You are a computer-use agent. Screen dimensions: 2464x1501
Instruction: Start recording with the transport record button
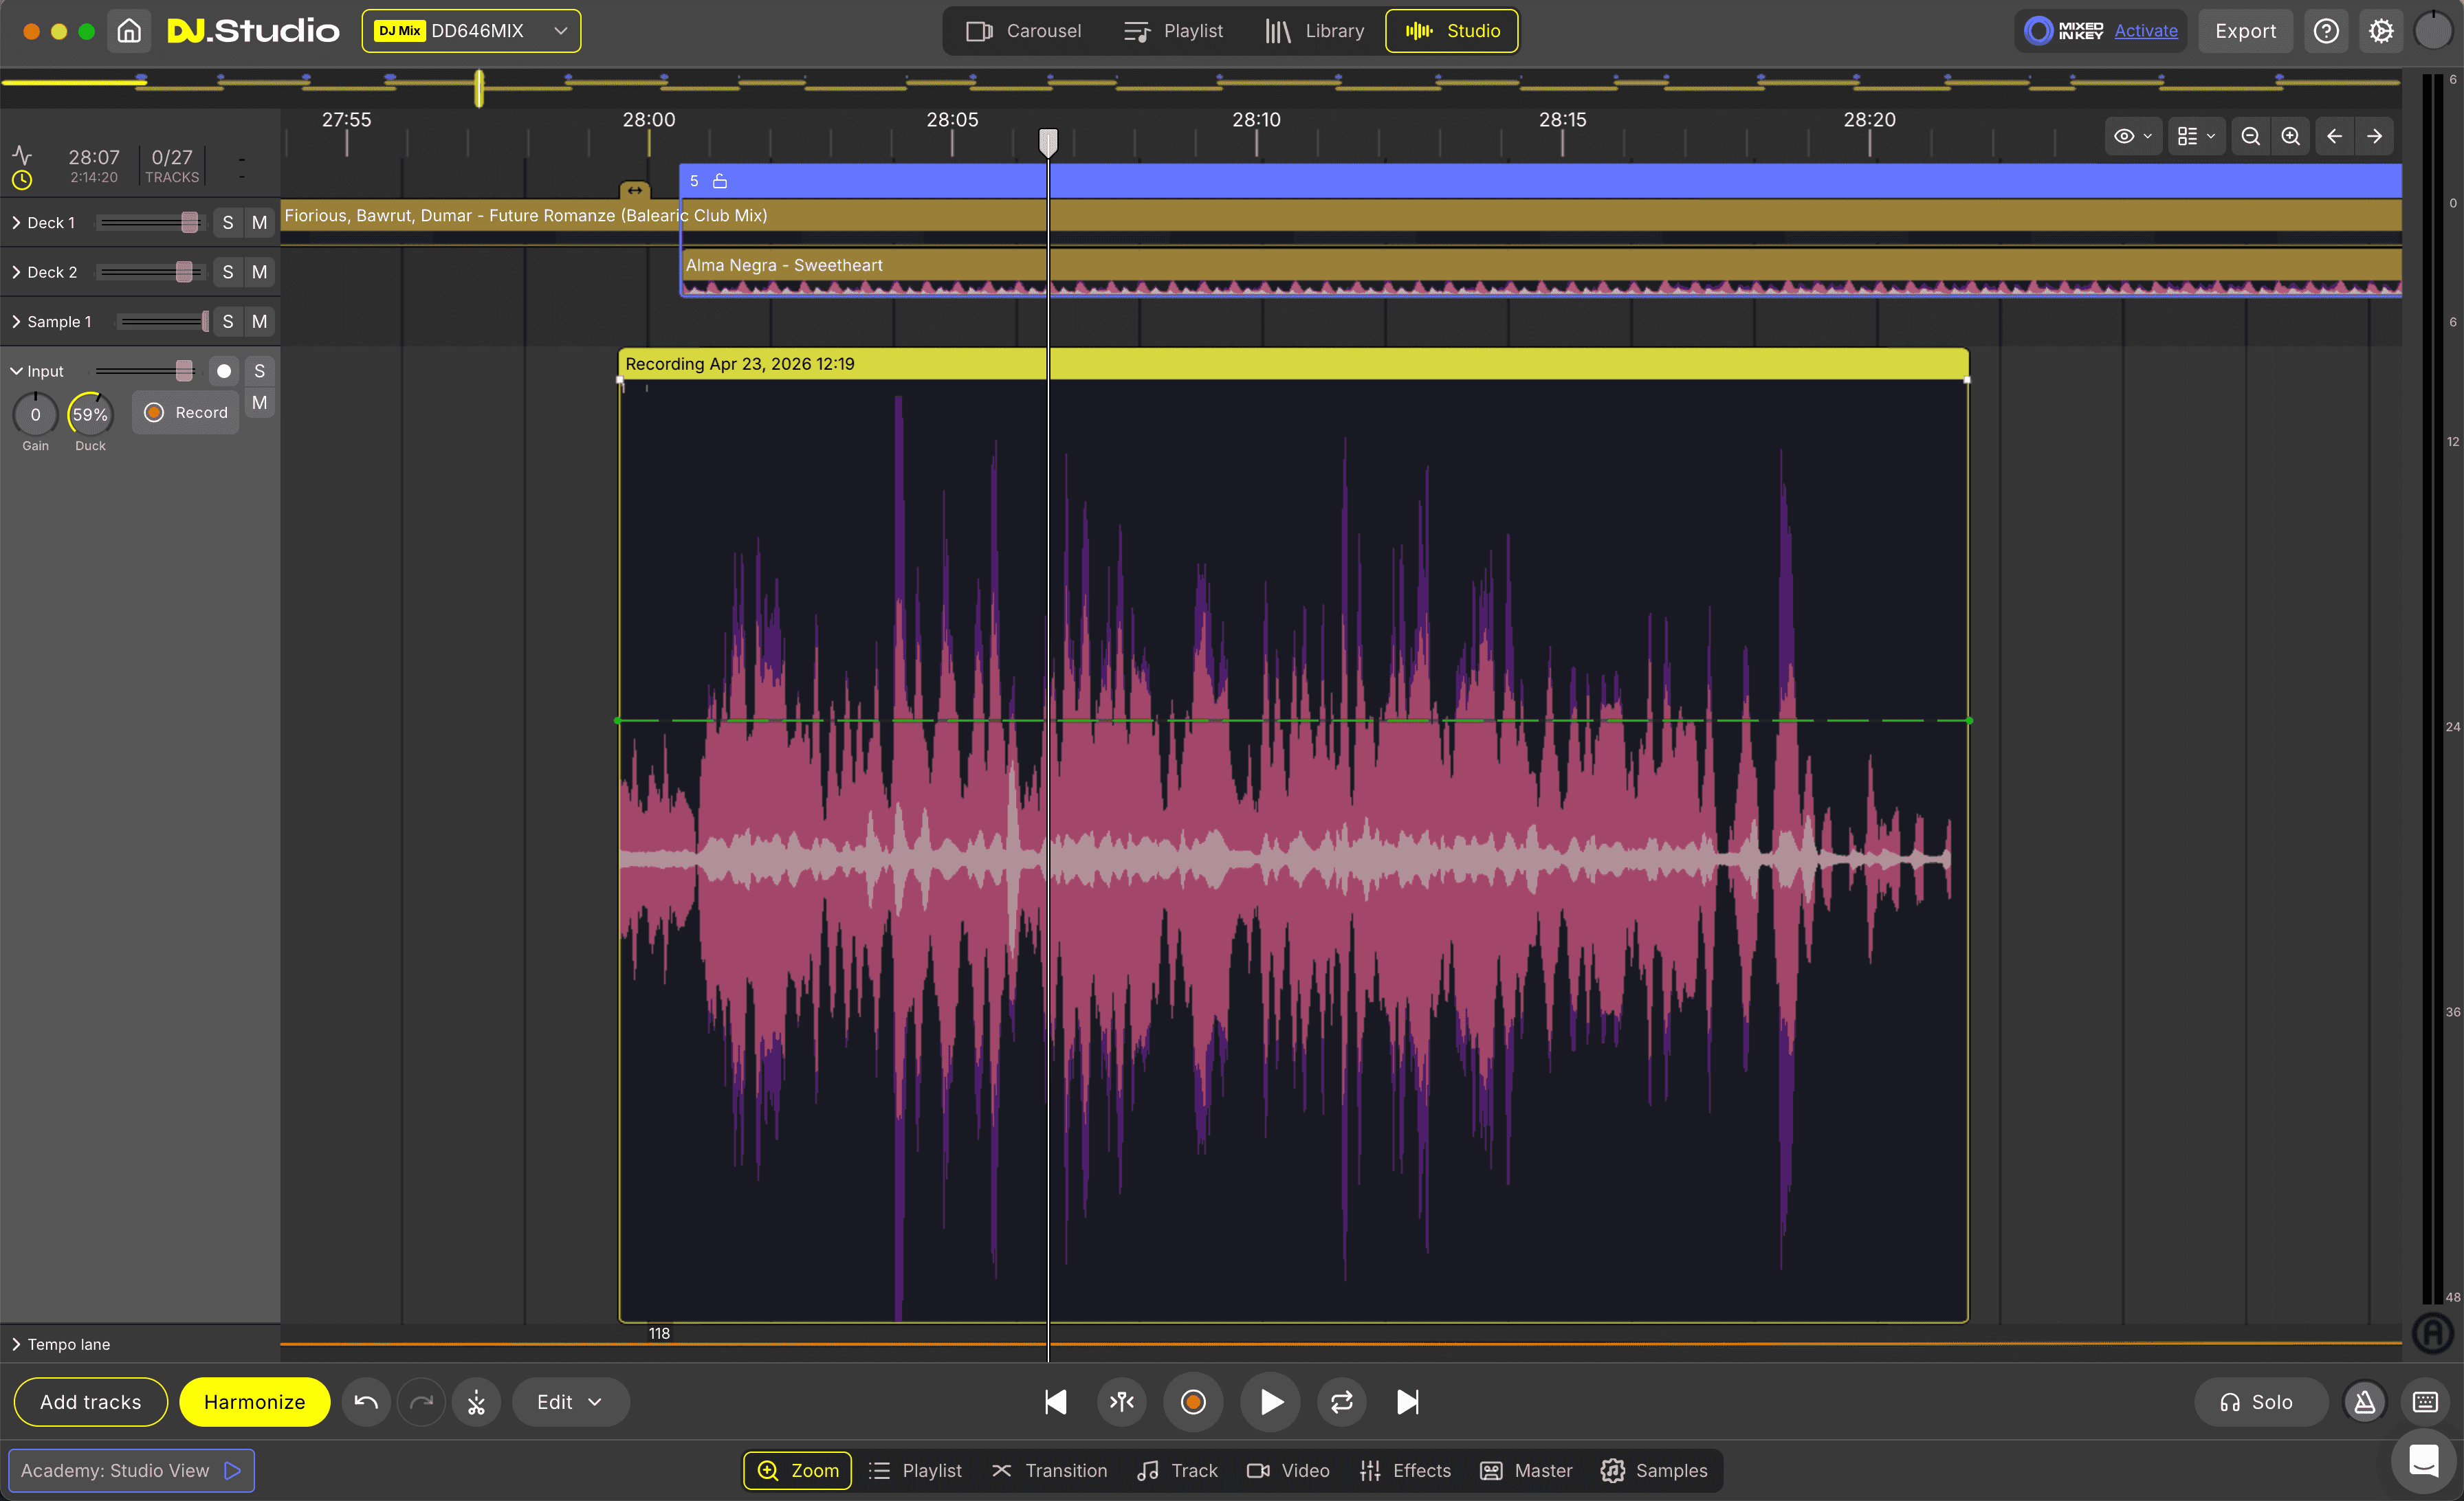pos(1193,1402)
